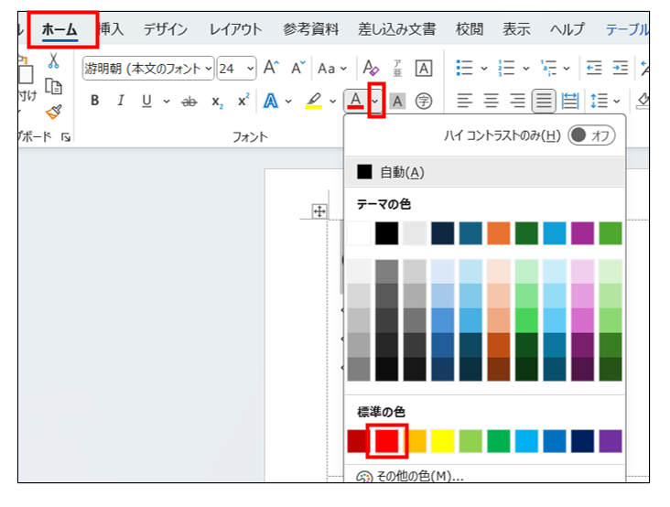Pick yellow in standard colors
Image resolution: width=670 pixels, height=507 pixels.
443,441
